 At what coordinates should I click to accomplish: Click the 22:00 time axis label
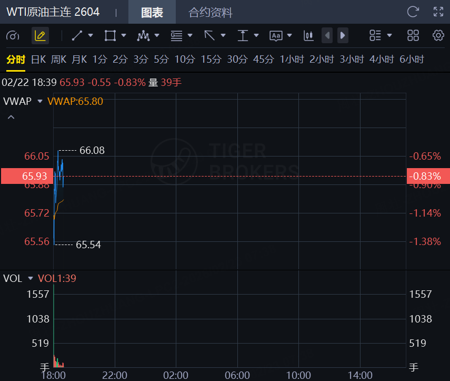point(115,375)
